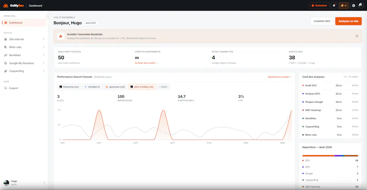This screenshot has height=190, width=367.
Task: Click the headset icon beside Support
Action: point(6,88)
